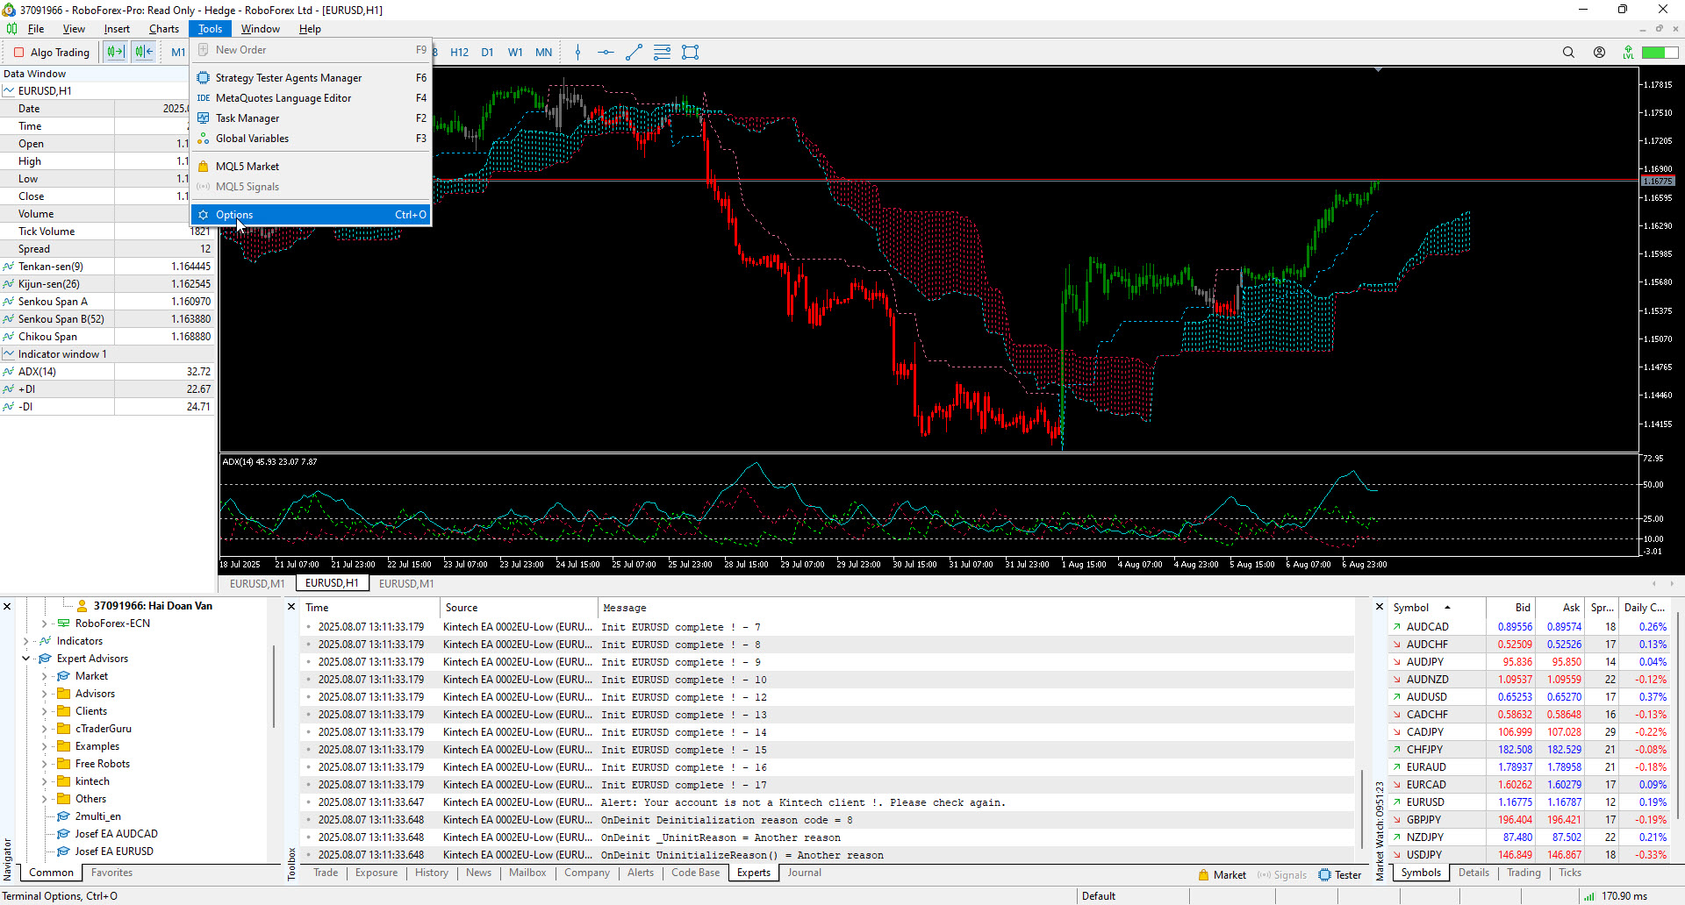
Task: Open the History tab in Toolbox
Action: click(x=431, y=873)
